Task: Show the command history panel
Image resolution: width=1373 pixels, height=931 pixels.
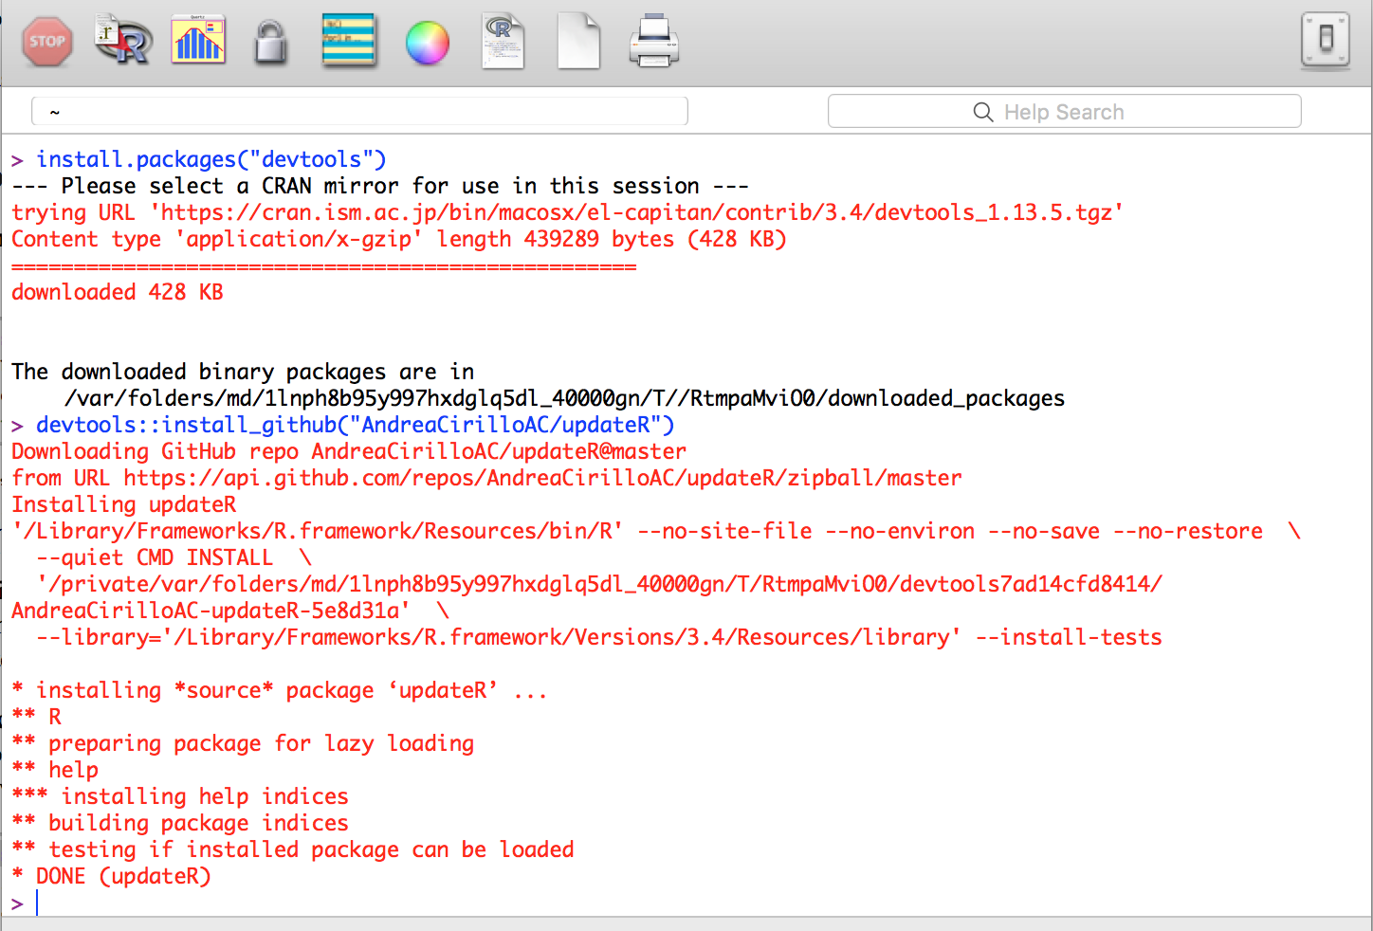Action: pyautogui.click(x=349, y=41)
